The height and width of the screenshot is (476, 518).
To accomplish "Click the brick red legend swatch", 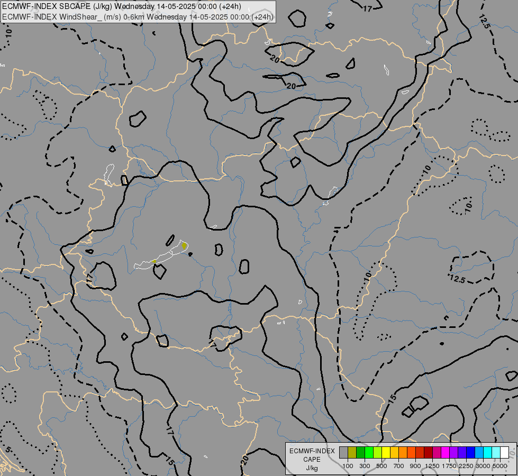I will point(420,453).
